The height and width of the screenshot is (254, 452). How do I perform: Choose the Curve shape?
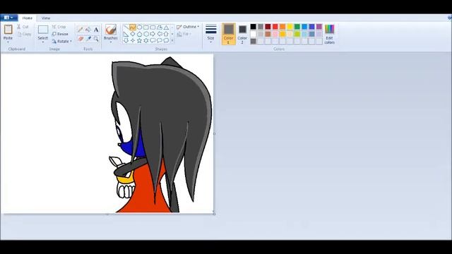pyautogui.click(x=133, y=28)
